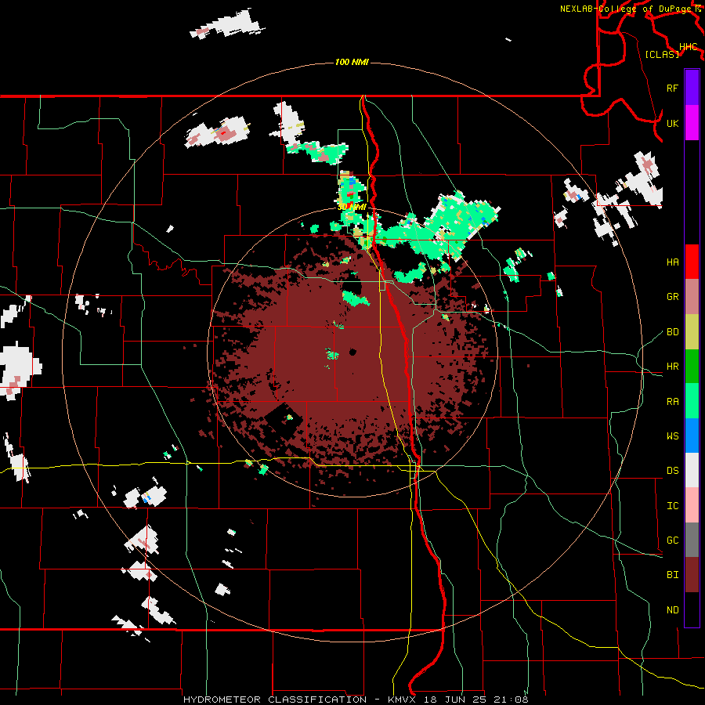Screen dimensions: 705x705
Task: Click the ND legend label
Action: 672,610
